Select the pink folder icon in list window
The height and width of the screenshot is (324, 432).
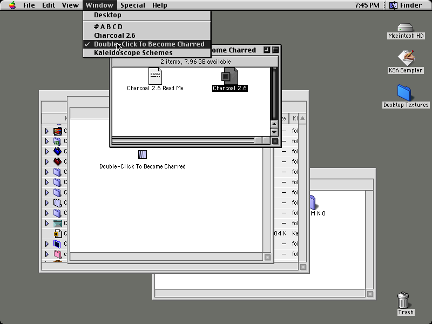[57, 254]
